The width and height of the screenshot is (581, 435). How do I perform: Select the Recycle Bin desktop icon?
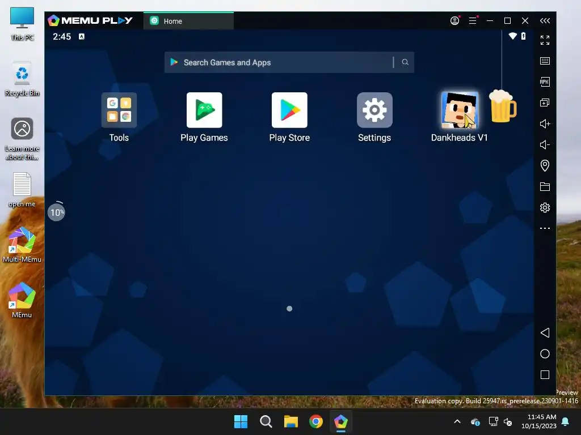[22, 79]
